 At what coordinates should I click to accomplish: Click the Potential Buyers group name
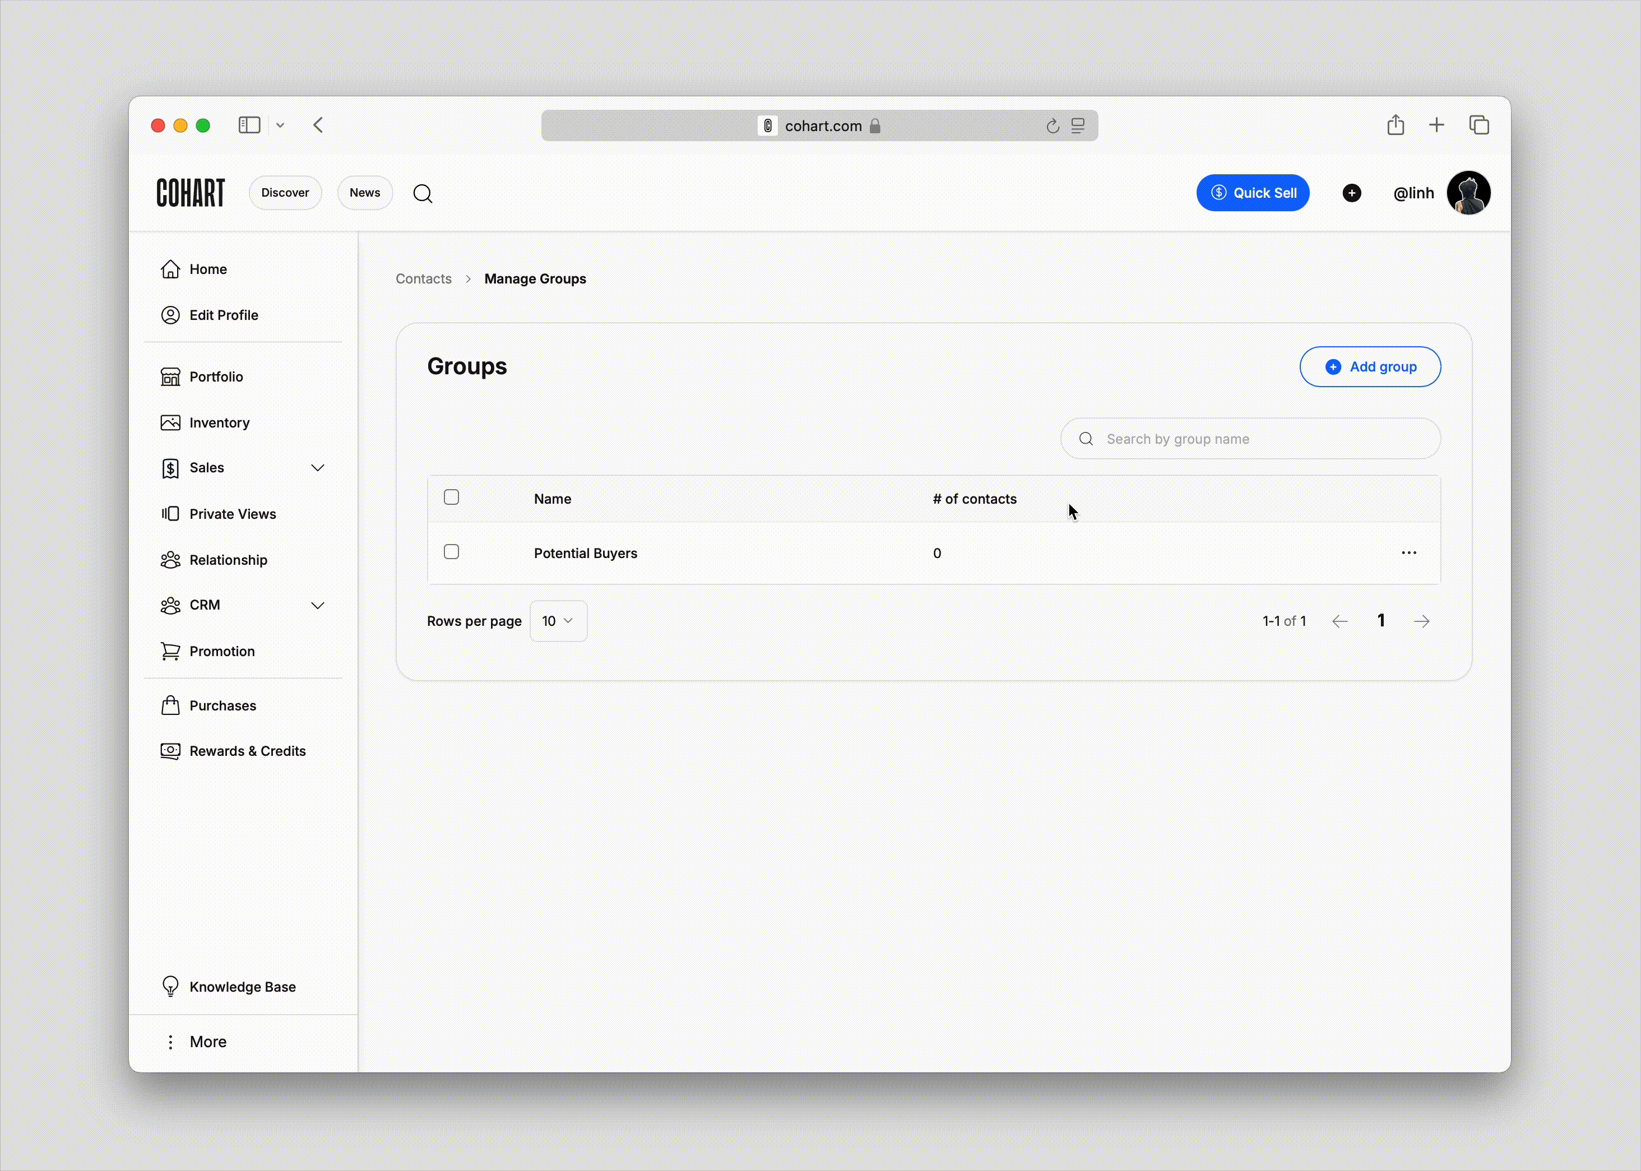[586, 554]
